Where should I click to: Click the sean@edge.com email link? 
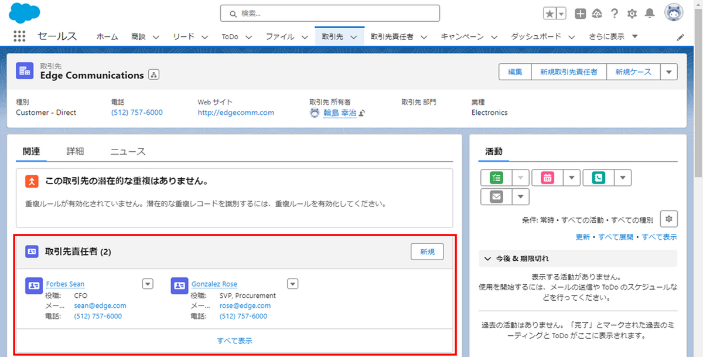click(x=100, y=305)
